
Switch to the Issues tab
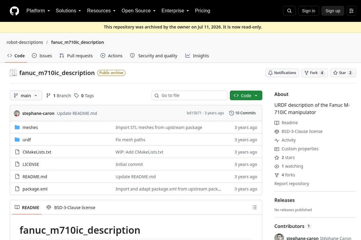42,56
